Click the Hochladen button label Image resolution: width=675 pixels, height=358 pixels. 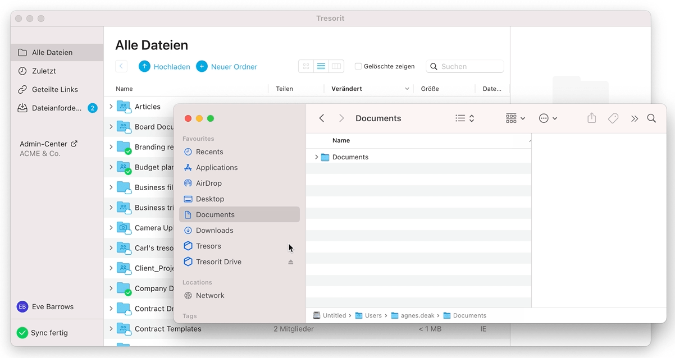(172, 66)
